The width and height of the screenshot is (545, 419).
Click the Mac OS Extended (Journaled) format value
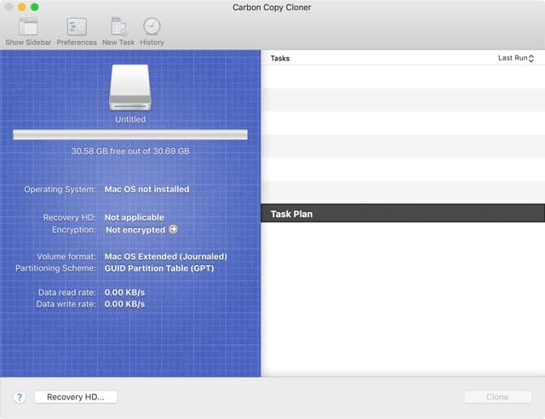click(x=165, y=255)
